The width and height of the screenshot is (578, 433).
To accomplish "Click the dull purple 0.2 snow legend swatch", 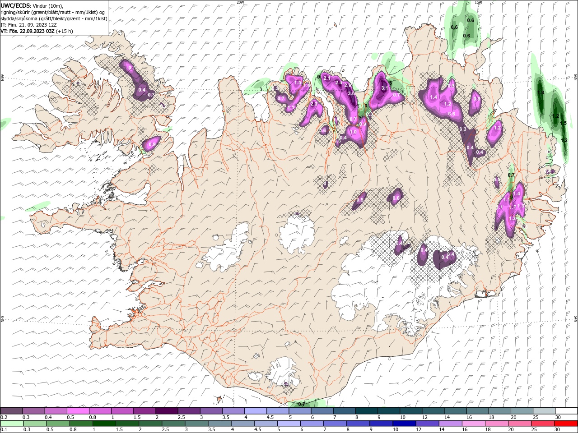I will point(11,411).
